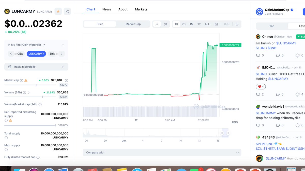Like IMO-C's post showing 4 hearts
The height and width of the screenshot is (171, 305).
pyautogui.click(x=261, y=86)
